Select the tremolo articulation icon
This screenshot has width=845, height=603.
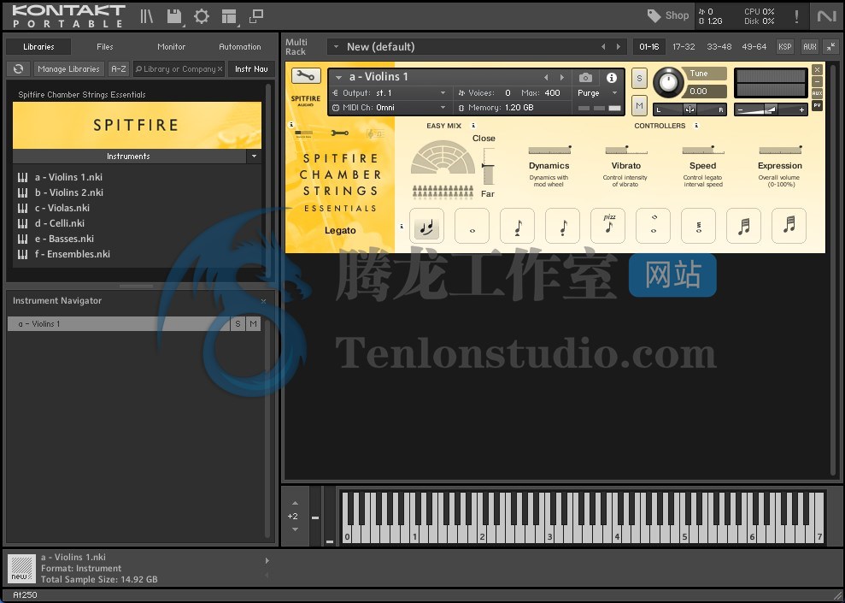tap(698, 226)
